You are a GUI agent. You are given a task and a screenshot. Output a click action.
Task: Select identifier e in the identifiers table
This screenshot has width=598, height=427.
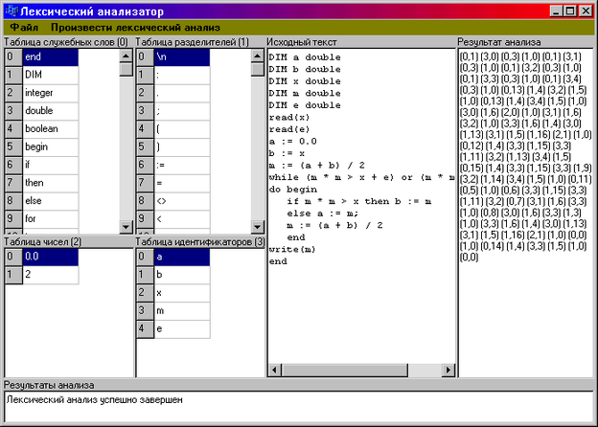click(x=180, y=329)
